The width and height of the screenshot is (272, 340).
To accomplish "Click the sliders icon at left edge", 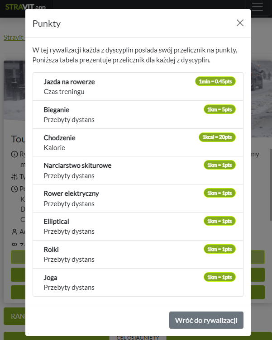I will pos(14,176).
